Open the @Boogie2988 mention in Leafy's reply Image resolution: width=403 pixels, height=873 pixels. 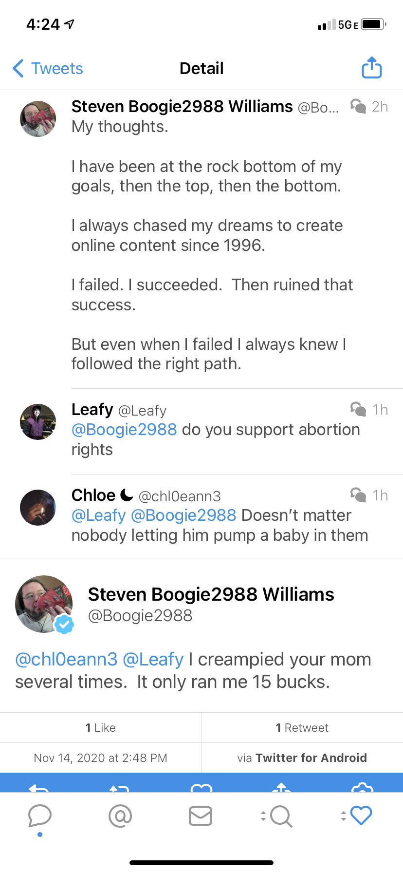[124, 430]
